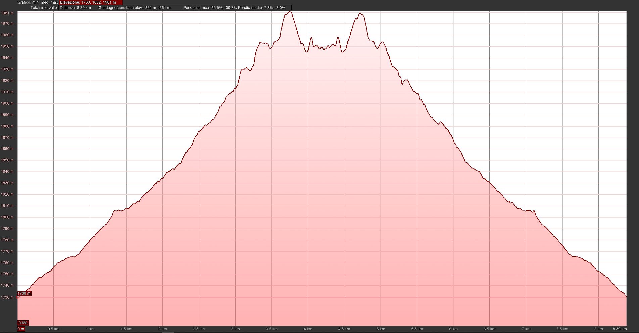Click the 8.39 km end label on axis
Screen dimensions: 639x333
coord(619,329)
